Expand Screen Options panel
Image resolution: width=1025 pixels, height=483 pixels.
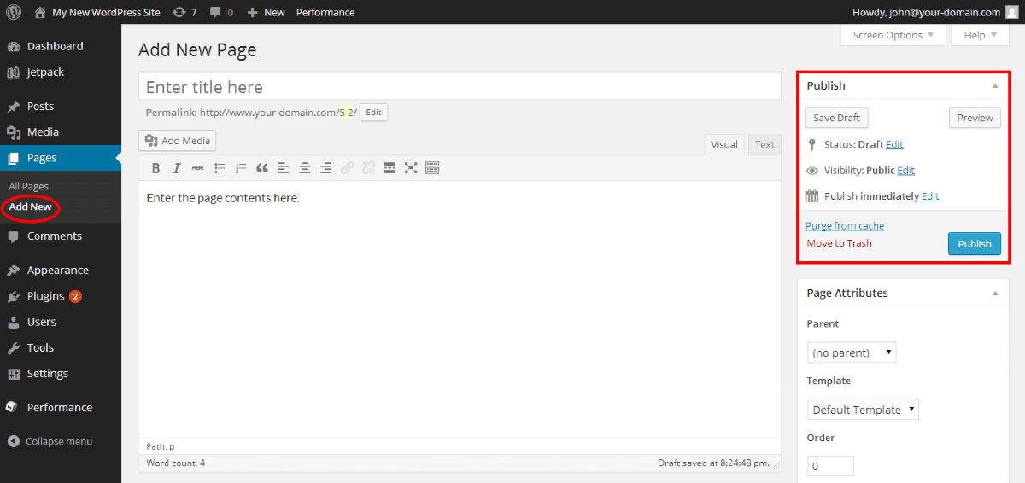tap(893, 35)
